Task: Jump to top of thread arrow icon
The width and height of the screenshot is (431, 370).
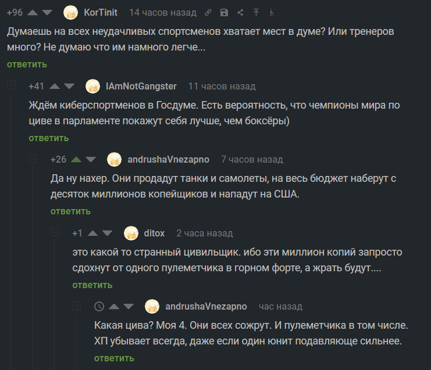Action: 256,13
